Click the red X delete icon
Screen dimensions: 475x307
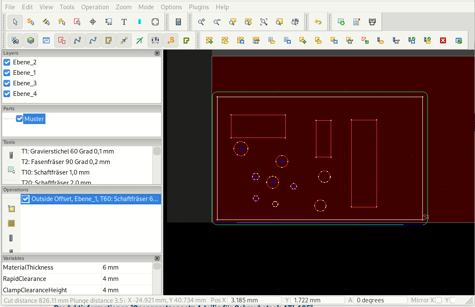(443, 40)
